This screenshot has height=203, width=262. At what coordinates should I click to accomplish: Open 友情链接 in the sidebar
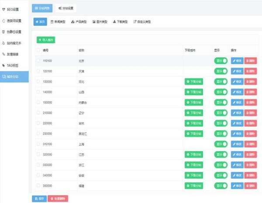coord(13,54)
